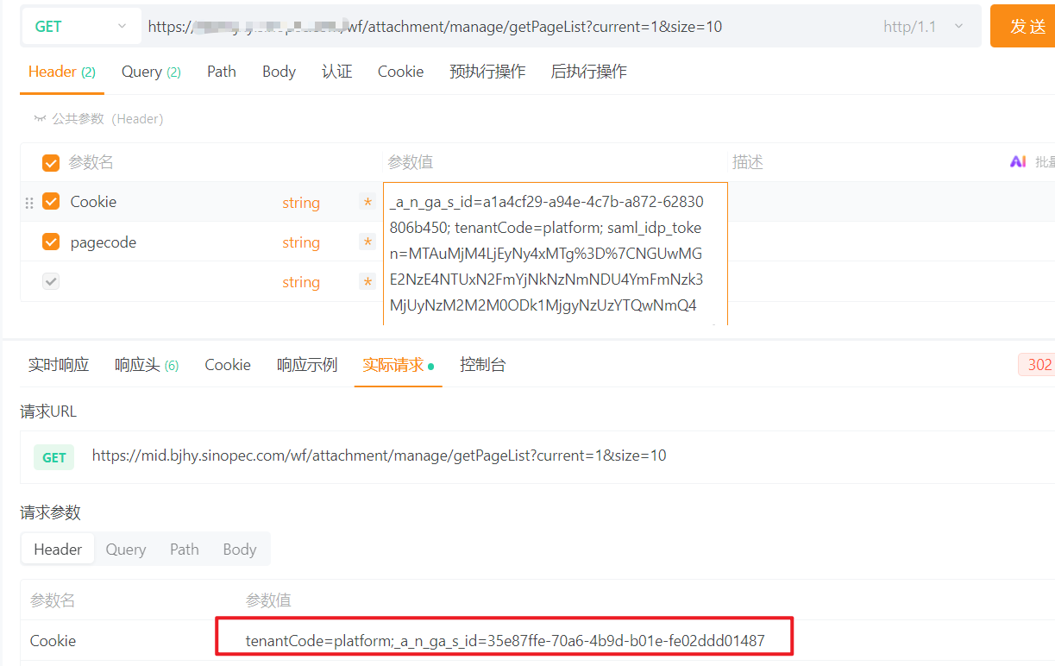1055x666 pixels.
Task: Click the Cookie name in 请求参数 table
Action: pos(53,641)
